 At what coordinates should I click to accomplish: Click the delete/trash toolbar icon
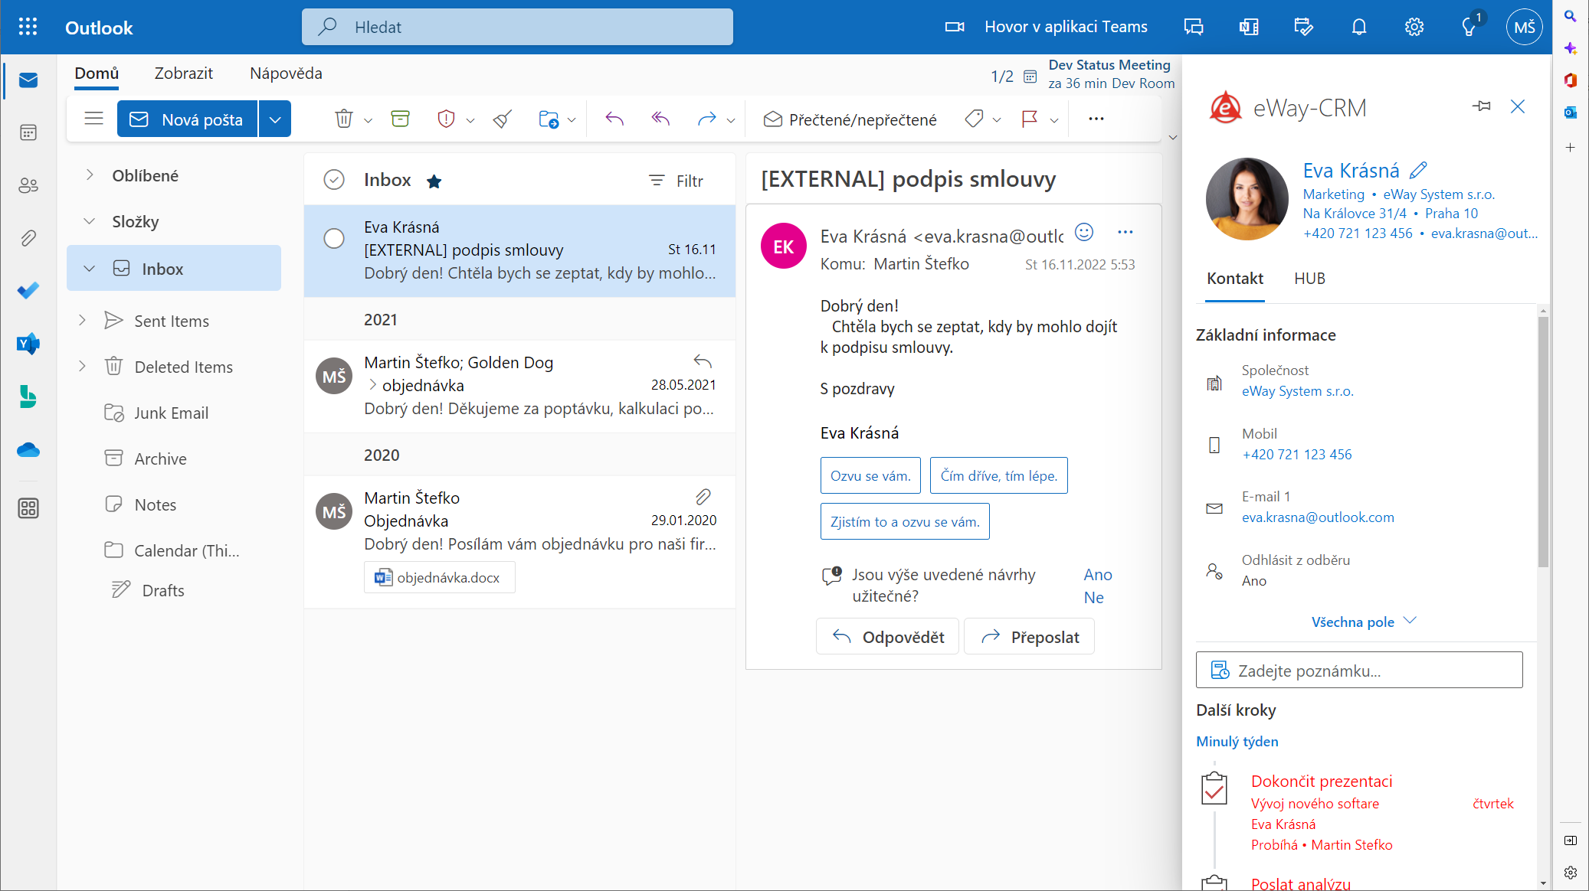point(342,118)
